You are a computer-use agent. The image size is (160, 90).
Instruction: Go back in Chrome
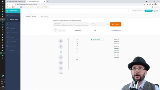pyautogui.click(x=7, y=4)
